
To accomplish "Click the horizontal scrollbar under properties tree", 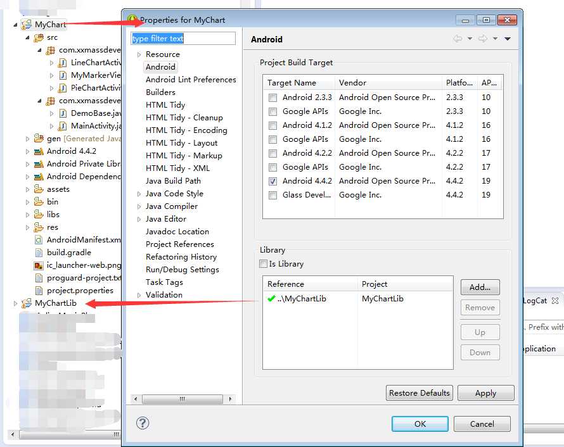I will point(183,399).
